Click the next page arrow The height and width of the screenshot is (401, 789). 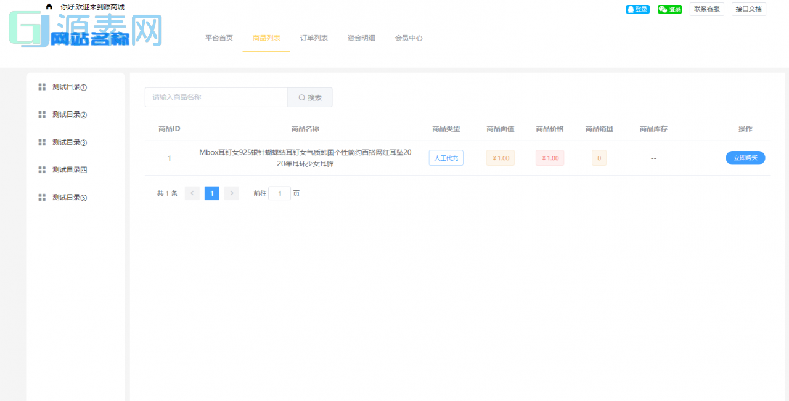click(x=231, y=193)
